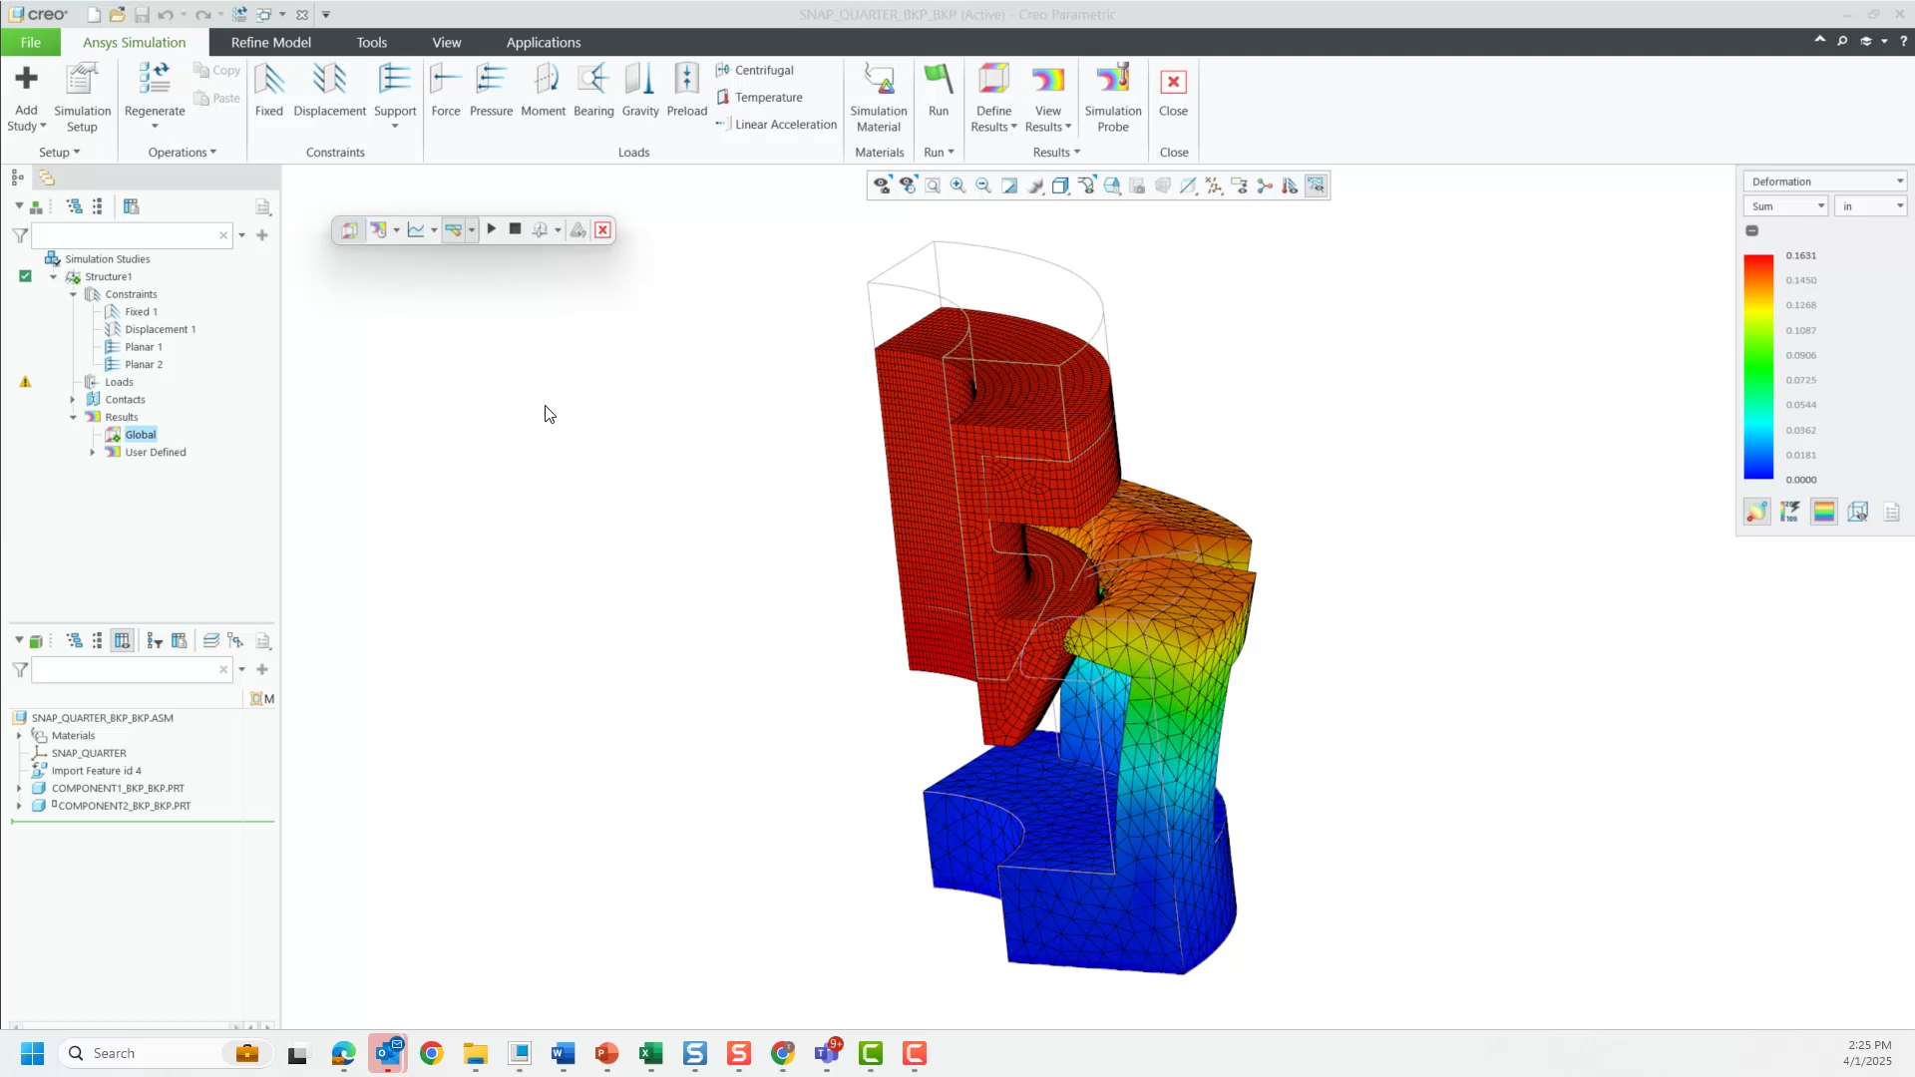The image size is (1915, 1077).
Task: Open Simulation Material assignment
Action: (x=879, y=98)
